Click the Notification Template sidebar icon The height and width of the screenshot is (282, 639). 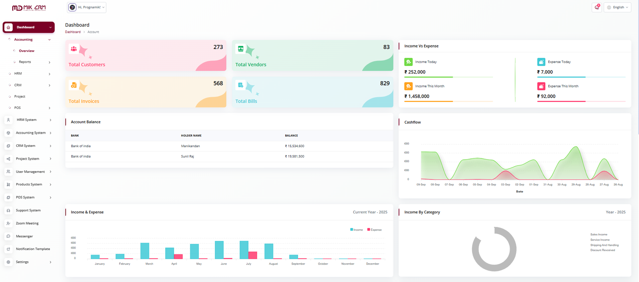pyautogui.click(x=8, y=249)
